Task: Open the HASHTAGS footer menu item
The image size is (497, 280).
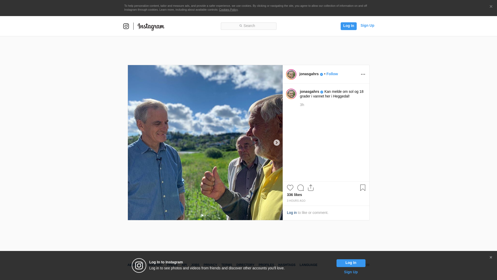Action: click(x=287, y=265)
